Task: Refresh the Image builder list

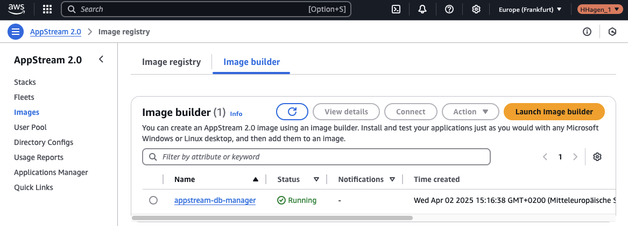Action: point(292,112)
